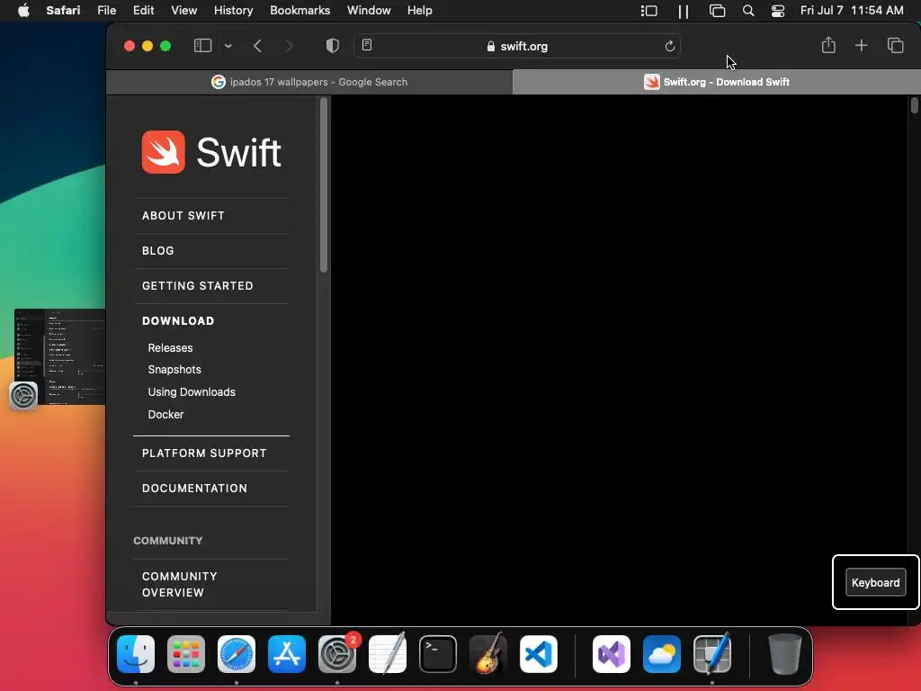Open the Bookmarks menu

click(300, 11)
